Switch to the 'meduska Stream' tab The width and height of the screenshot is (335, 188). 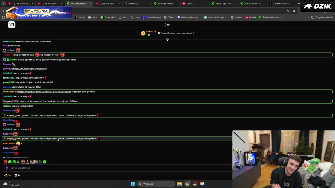[165, 4]
